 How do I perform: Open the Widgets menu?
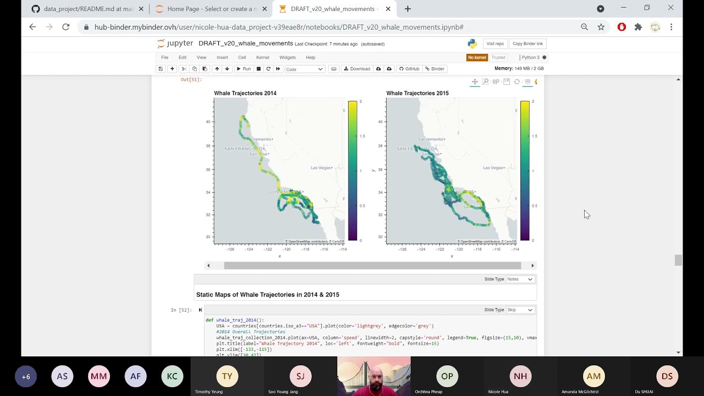(287, 57)
